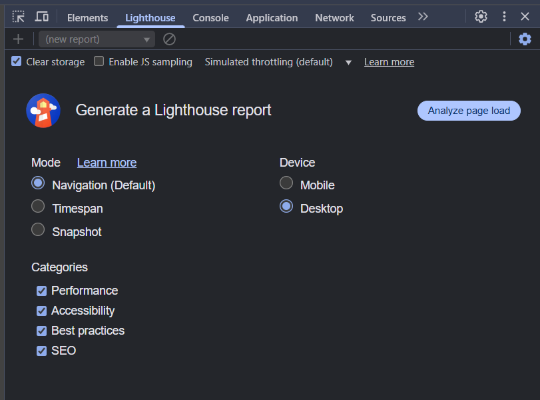Open Learn more link next to Mode
This screenshot has width=540, height=400.
(x=107, y=163)
